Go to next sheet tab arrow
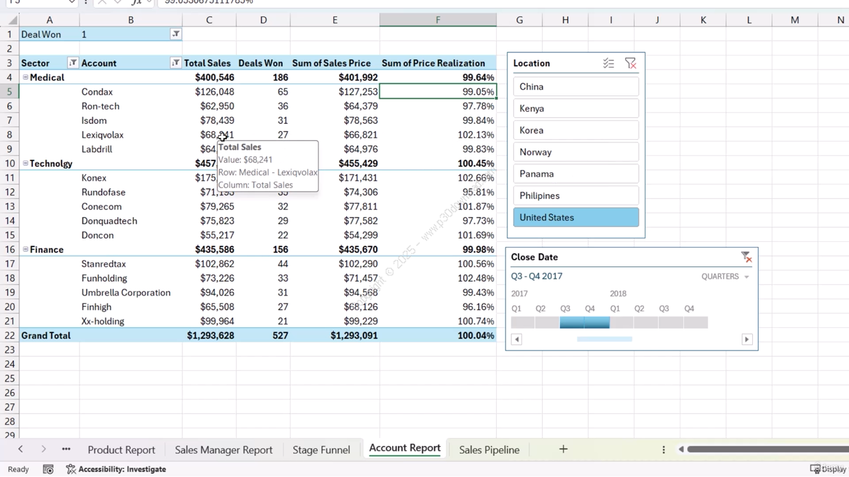This screenshot has width=849, height=477. [44, 449]
